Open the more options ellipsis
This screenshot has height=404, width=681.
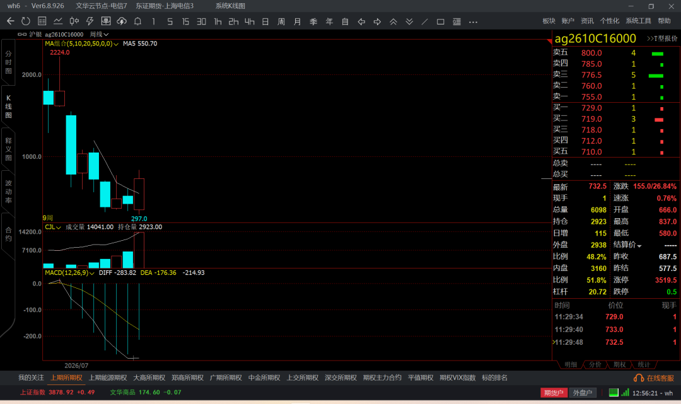coord(474,21)
